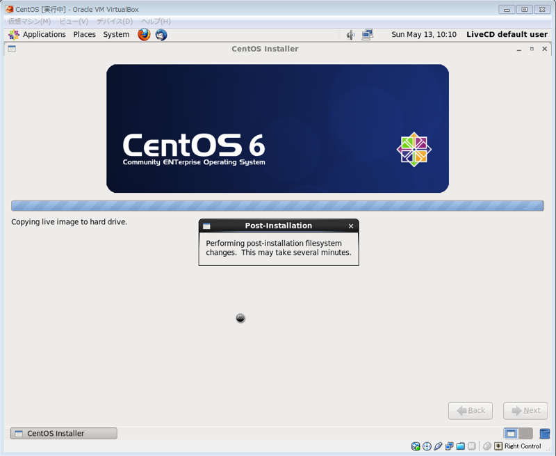Close the CentOS Installer window
Screen dimensions: 556x456
[545, 49]
